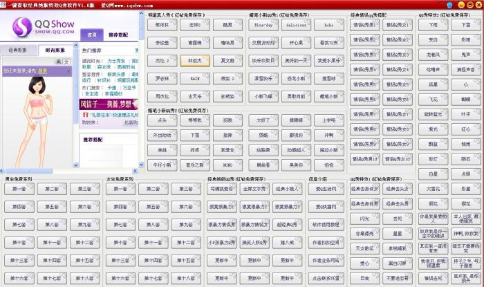The image size is (484, 287).
Task: Switch to the 首页 tab
Action: pos(92,35)
